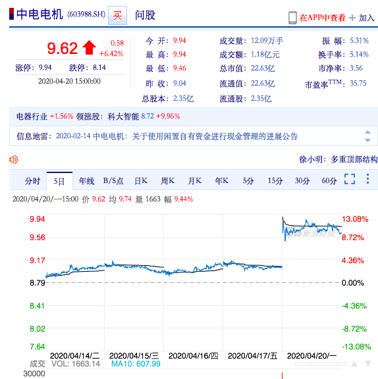Click the stock code (603988.SH)
Image resolution: width=378 pixels, height=379 pixels.
[86, 14]
